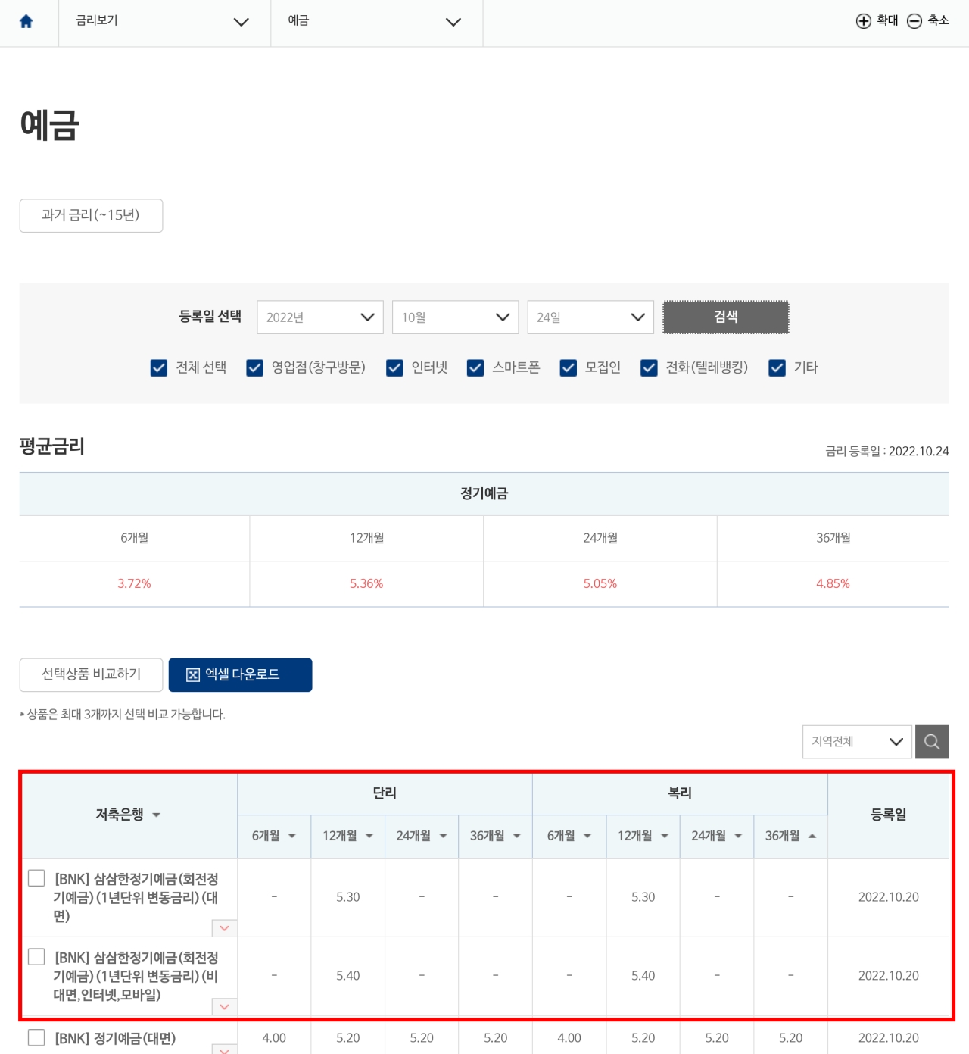This screenshot has width=969, height=1054.
Task: Check the first BNK 삼삼한정기예금 row checkbox
Action: 36,879
